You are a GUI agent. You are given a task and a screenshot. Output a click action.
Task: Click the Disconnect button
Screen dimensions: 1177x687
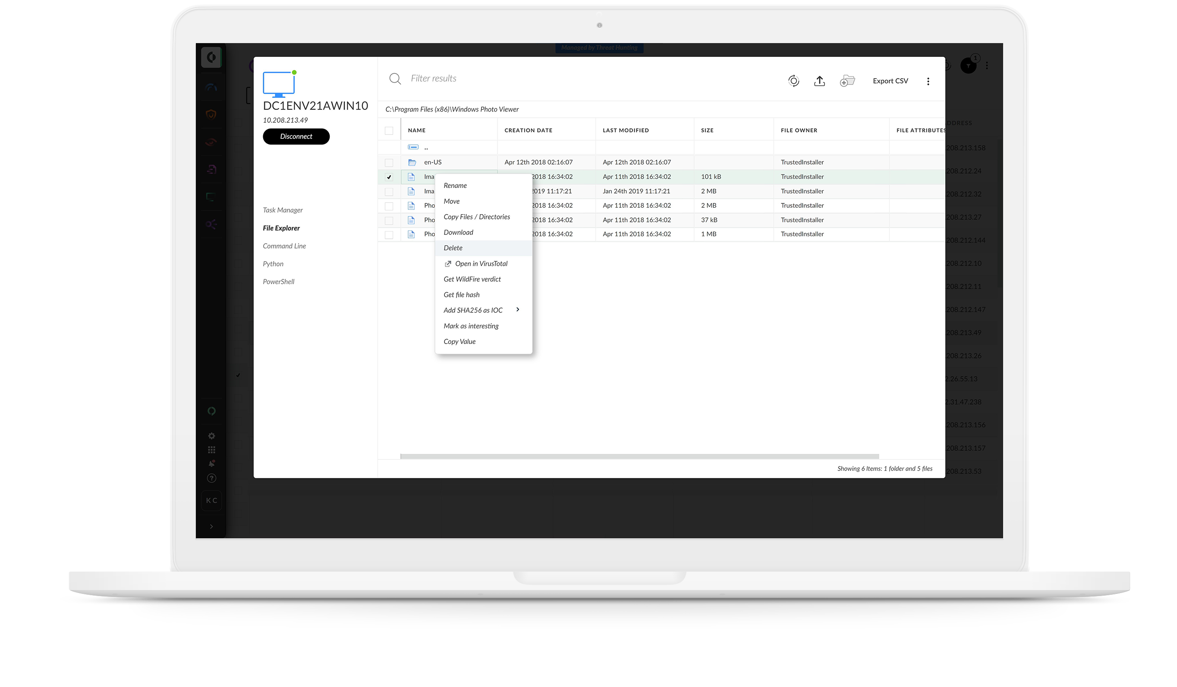pyautogui.click(x=296, y=136)
